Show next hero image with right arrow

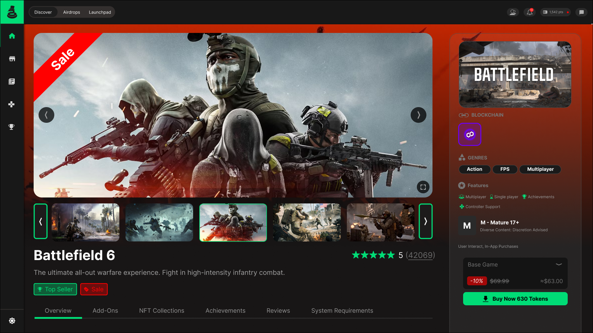[x=418, y=115]
